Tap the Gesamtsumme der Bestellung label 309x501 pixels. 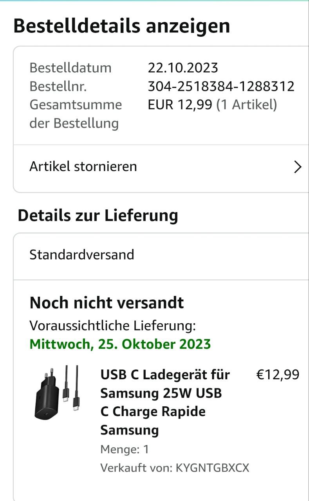75,114
